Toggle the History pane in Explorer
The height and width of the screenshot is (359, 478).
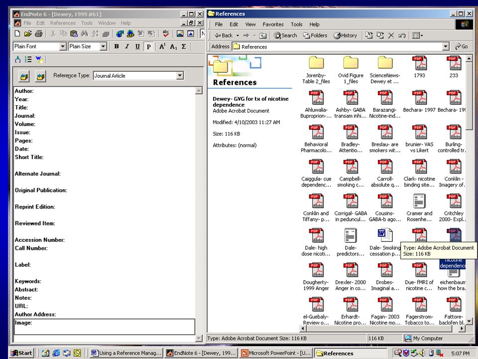coord(345,35)
